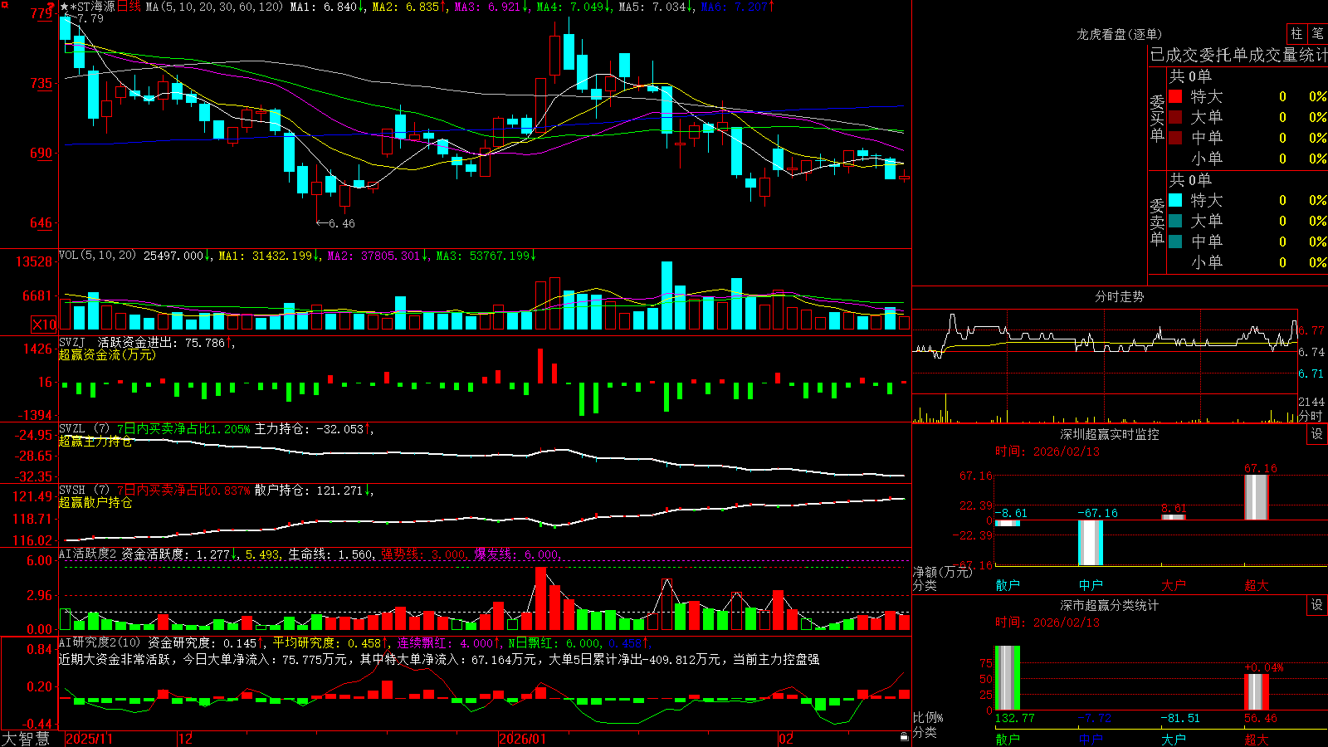Select the 深圳超赢实时监控 panel title

pos(1109,434)
